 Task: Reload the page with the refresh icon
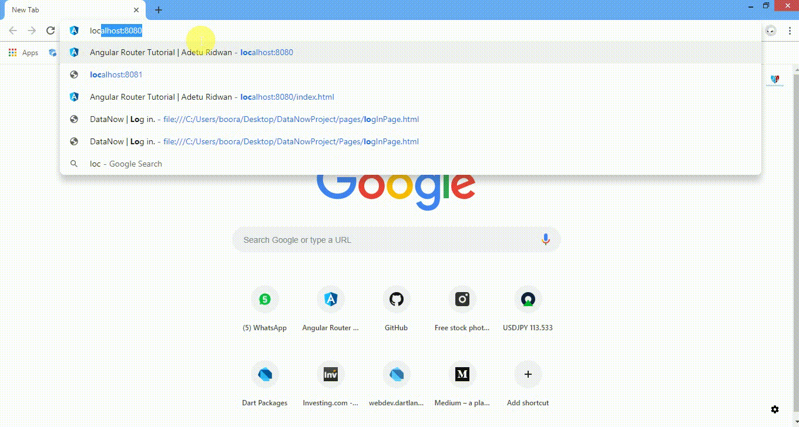[51, 30]
